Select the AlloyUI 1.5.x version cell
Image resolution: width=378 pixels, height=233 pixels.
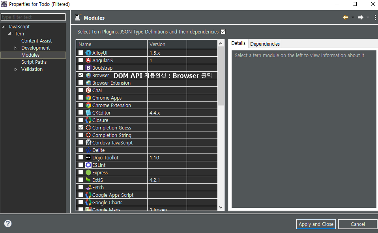coord(167,53)
